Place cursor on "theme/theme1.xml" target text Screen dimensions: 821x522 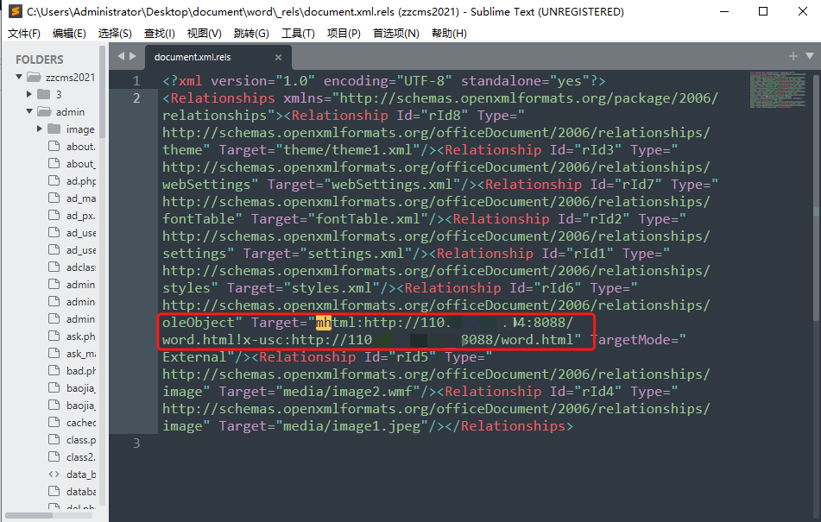pos(348,150)
